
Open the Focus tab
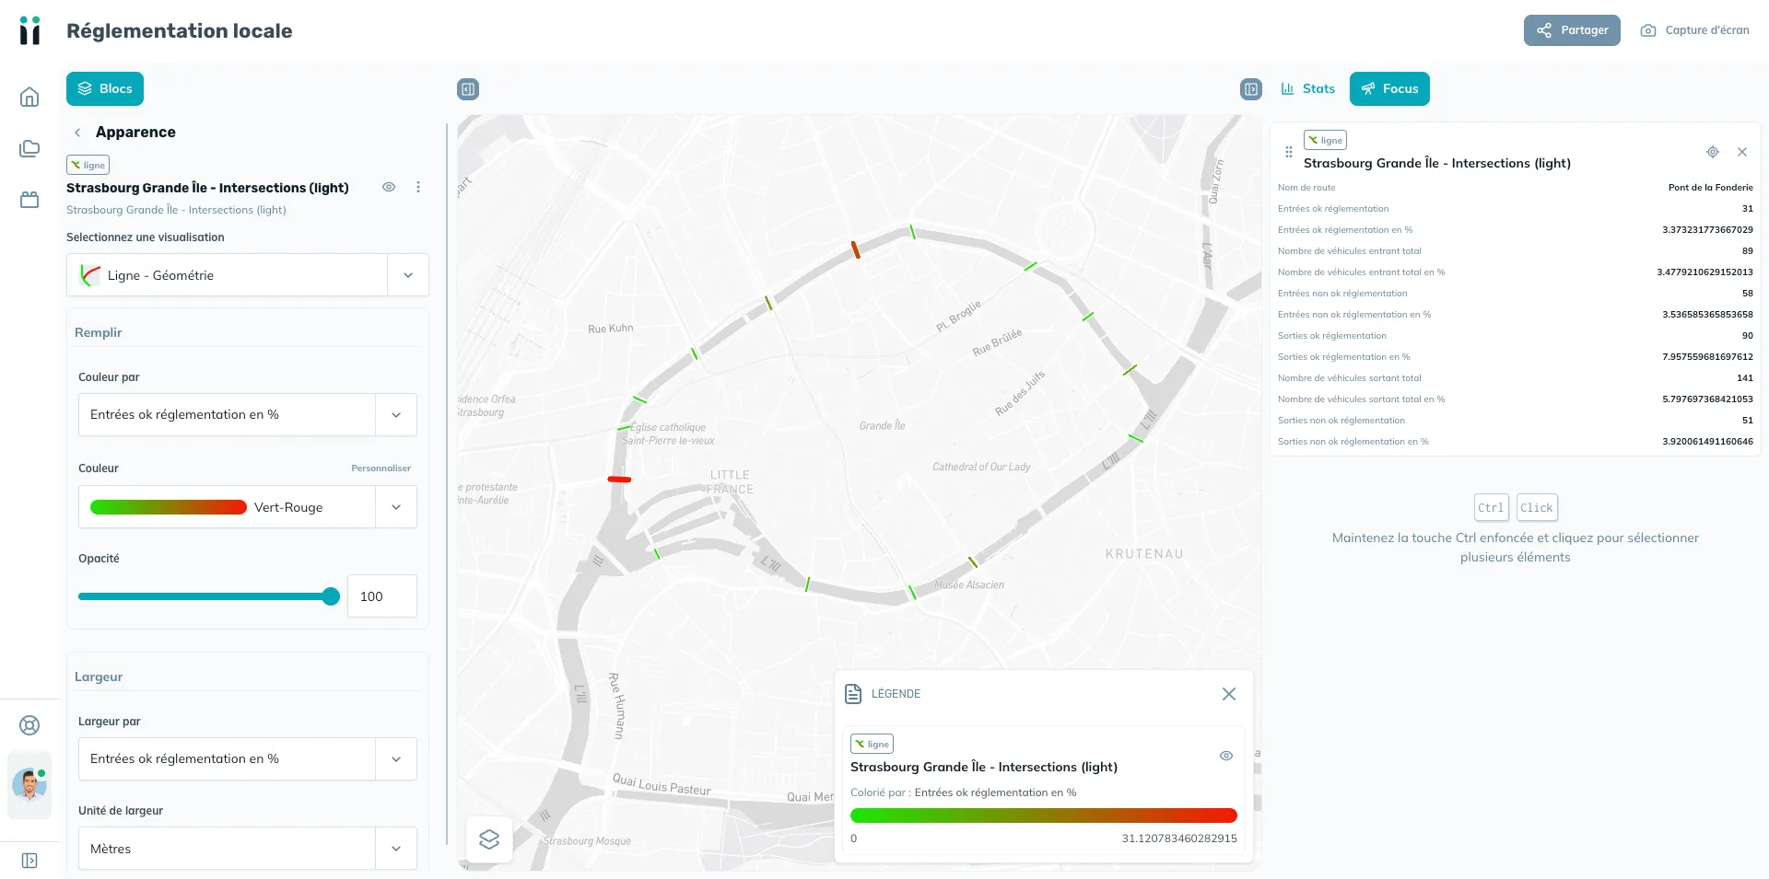pos(1389,88)
